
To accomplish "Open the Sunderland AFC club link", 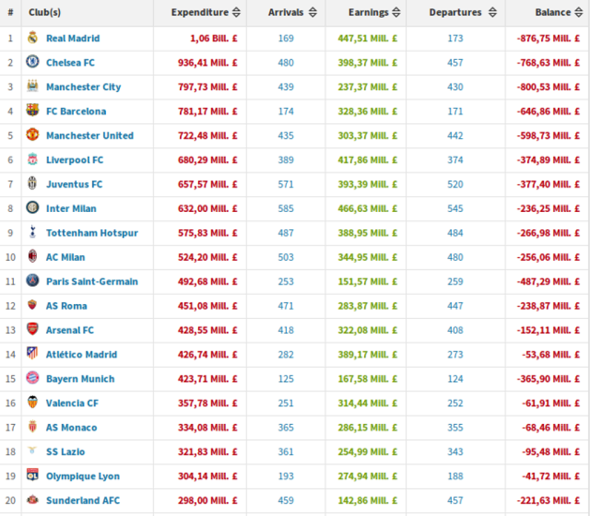I will [83, 500].
